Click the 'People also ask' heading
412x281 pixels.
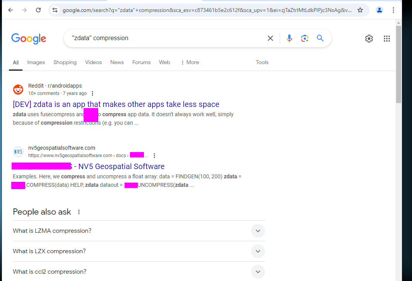click(x=42, y=212)
